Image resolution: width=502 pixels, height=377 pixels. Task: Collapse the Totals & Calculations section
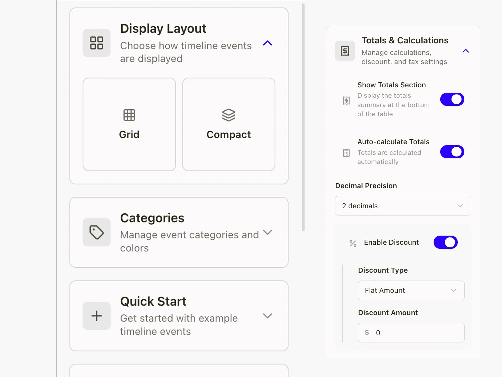[466, 51]
